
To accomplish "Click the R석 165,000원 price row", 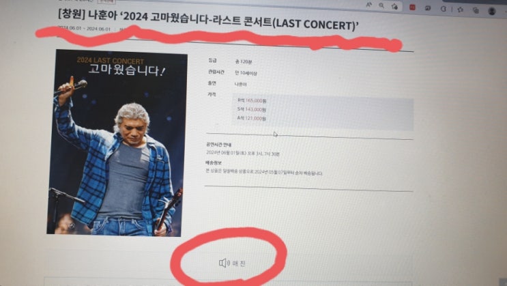I will (x=252, y=100).
